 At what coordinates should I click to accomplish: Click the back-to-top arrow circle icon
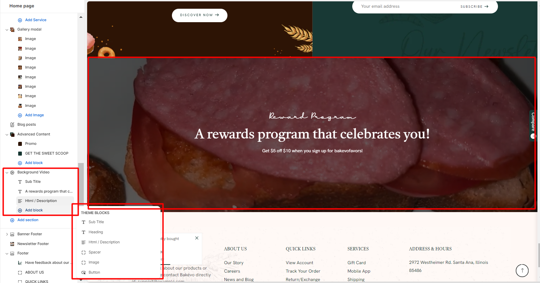[522, 270]
